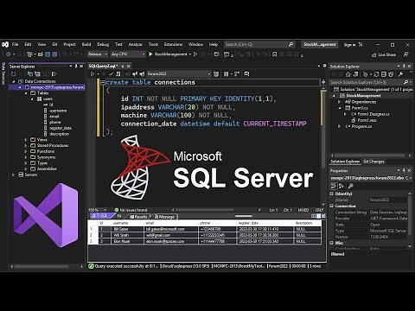415x311 pixels.
Task: Click the Categorized icon in Properties panel
Action: pos(335,186)
